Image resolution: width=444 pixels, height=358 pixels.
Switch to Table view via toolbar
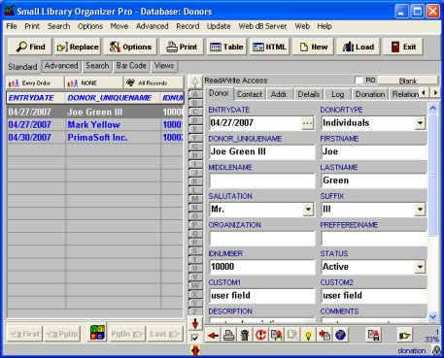point(226,47)
